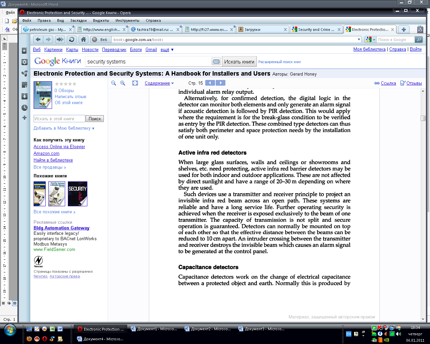This screenshot has width=430, height=344.
Task: Click the Windows Start orb
Action: 10,330
